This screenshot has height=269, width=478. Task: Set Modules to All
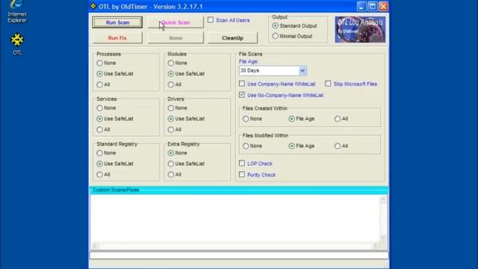171,84
